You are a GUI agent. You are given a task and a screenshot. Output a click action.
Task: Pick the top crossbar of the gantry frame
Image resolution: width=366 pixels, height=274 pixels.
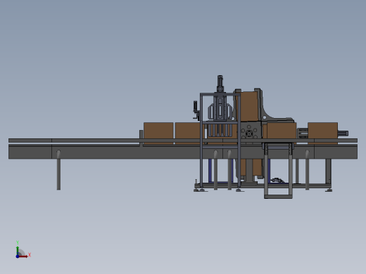220,94
